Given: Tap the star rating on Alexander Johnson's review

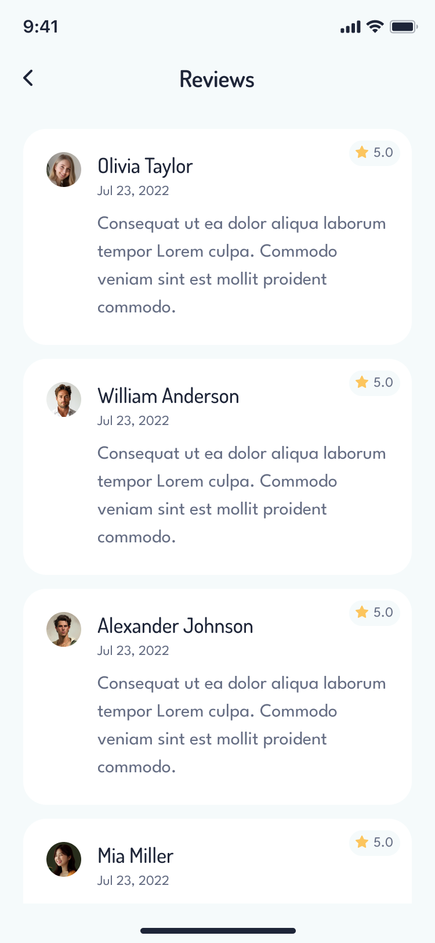Looking at the screenshot, I should pyautogui.click(x=375, y=613).
